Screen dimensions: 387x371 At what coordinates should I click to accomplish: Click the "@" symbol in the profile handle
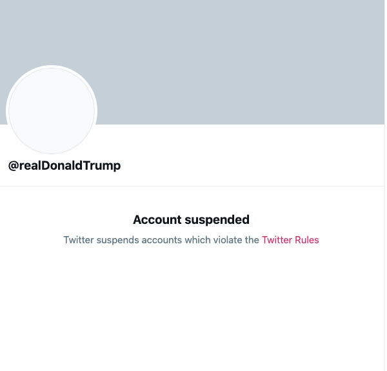[13, 166]
